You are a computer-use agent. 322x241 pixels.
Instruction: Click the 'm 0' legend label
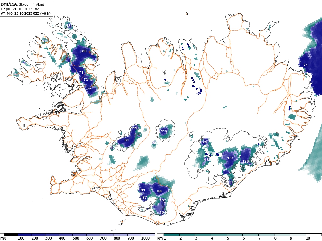point(4,238)
